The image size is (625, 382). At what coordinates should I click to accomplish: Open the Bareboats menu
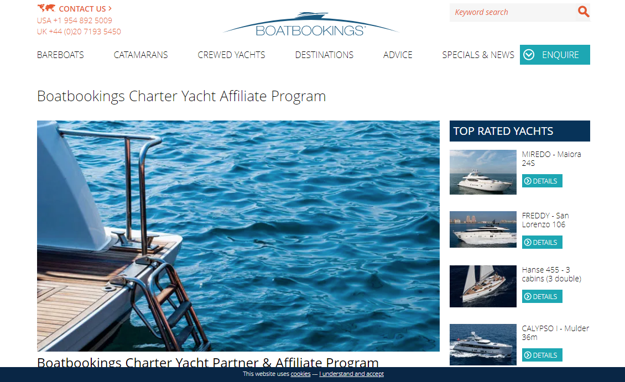click(61, 55)
